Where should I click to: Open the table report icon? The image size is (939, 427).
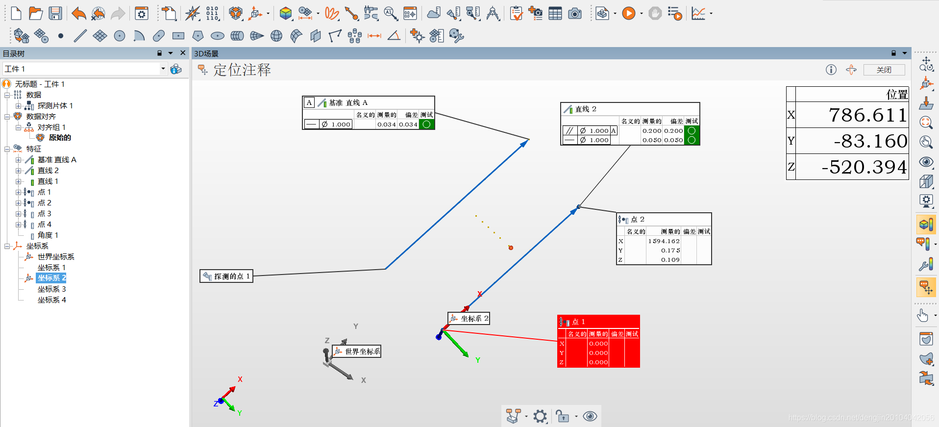555,13
